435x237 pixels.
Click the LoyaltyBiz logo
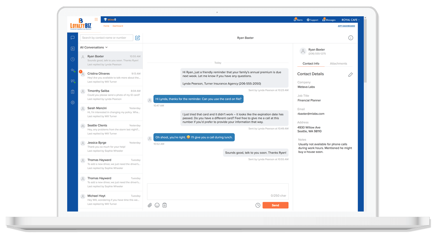click(x=81, y=24)
